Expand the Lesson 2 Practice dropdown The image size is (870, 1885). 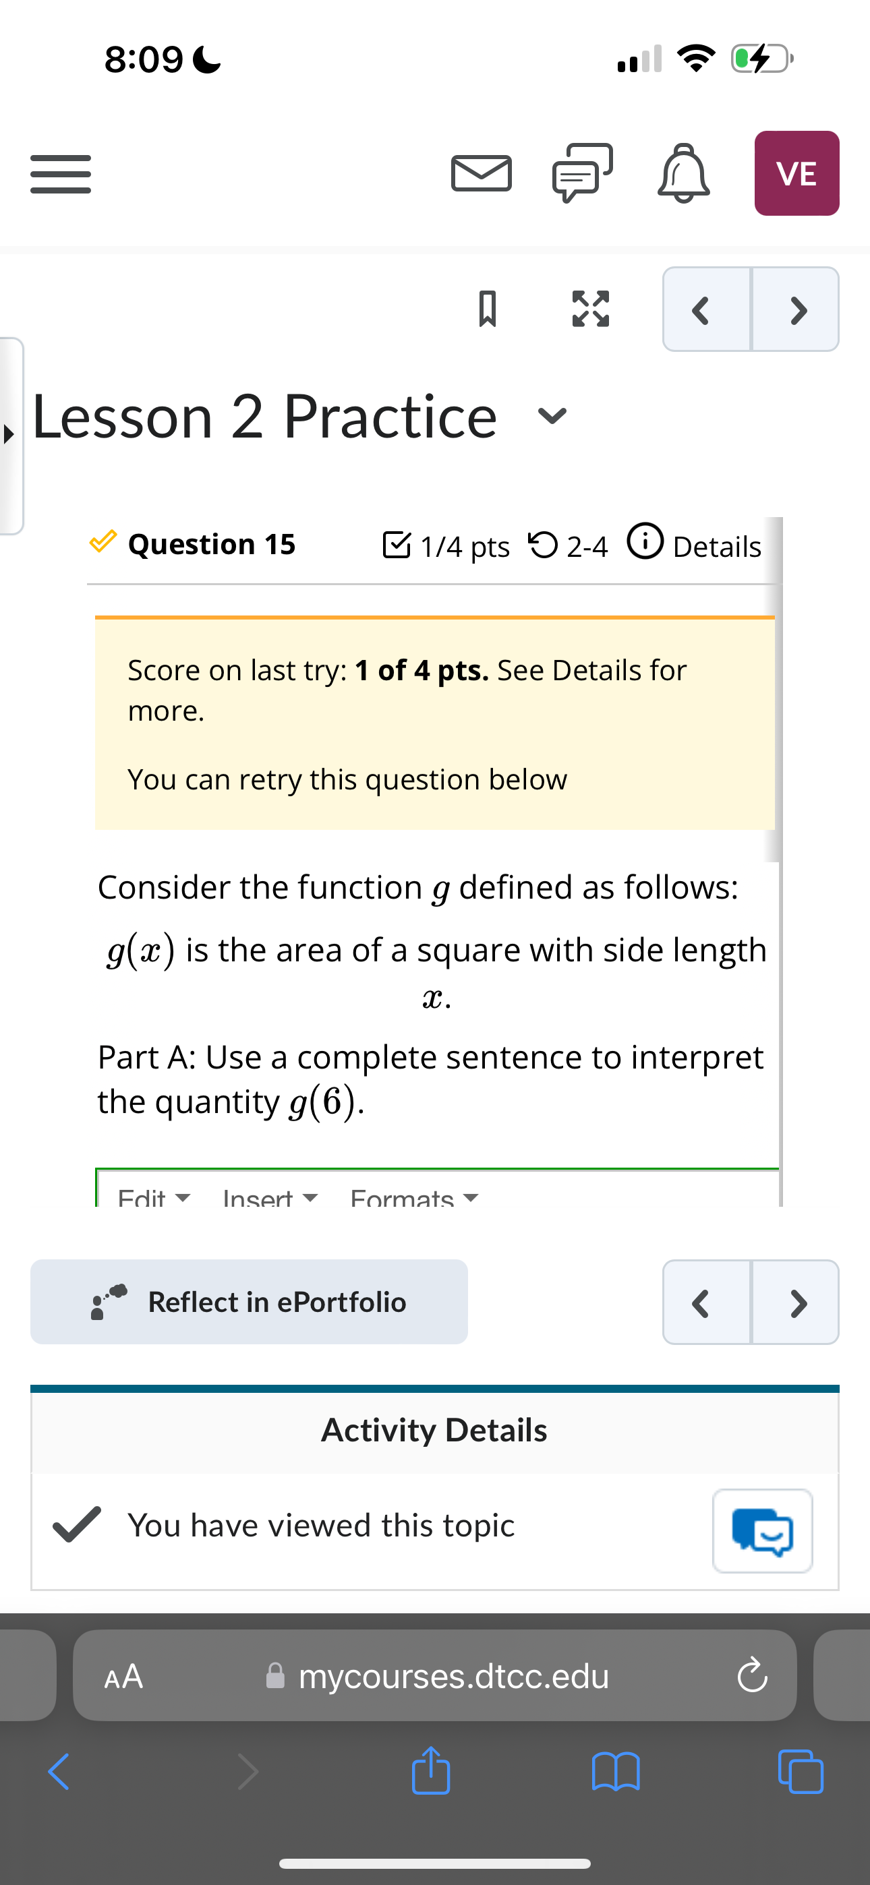point(552,416)
